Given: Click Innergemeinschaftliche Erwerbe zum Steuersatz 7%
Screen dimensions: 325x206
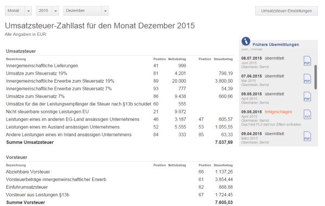Looking at the screenshot, I should click(59, 89).
